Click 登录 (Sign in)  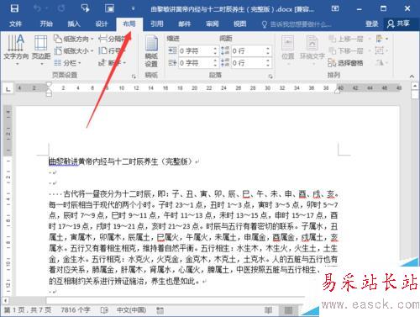372,24
